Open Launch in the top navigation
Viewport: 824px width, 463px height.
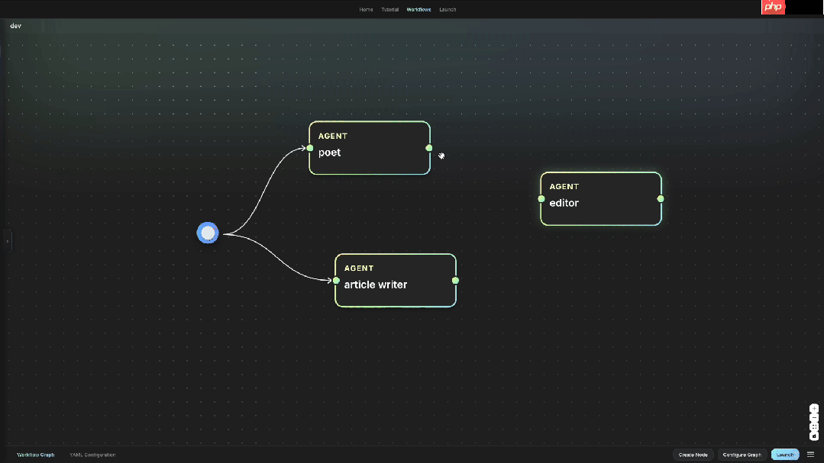pos(448,10)
